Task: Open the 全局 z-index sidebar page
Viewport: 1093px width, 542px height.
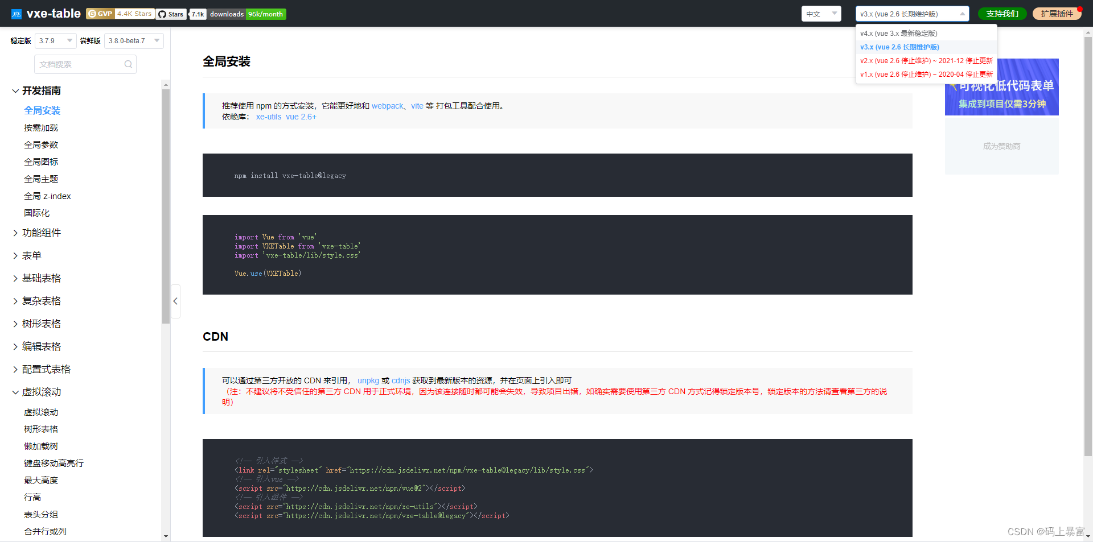Action: click(x=47, y=196)
